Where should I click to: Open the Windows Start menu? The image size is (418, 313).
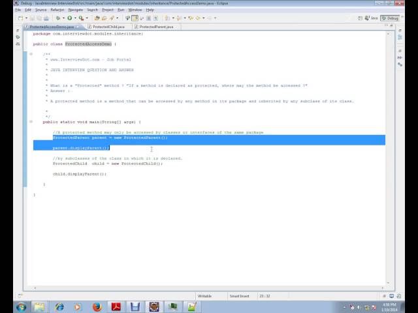[21, 307]
